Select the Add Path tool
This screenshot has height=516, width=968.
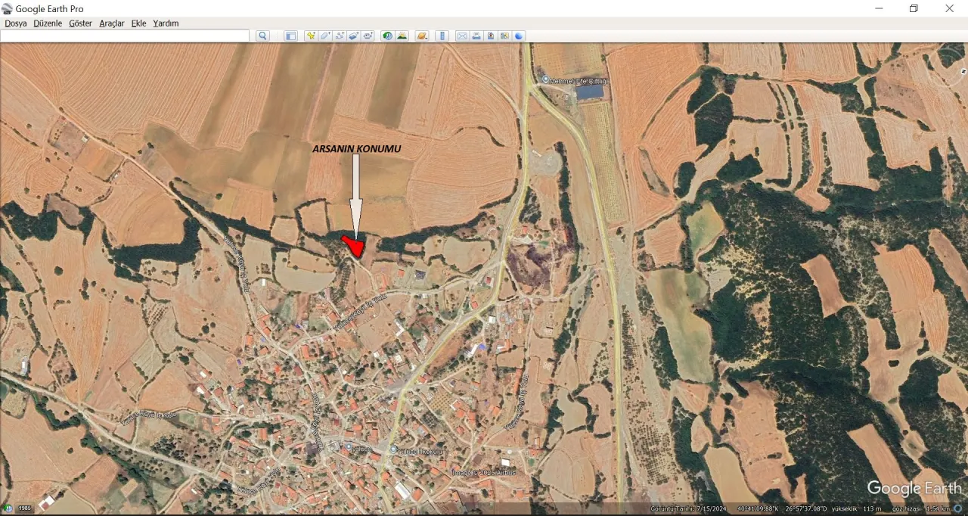(340, 36)
